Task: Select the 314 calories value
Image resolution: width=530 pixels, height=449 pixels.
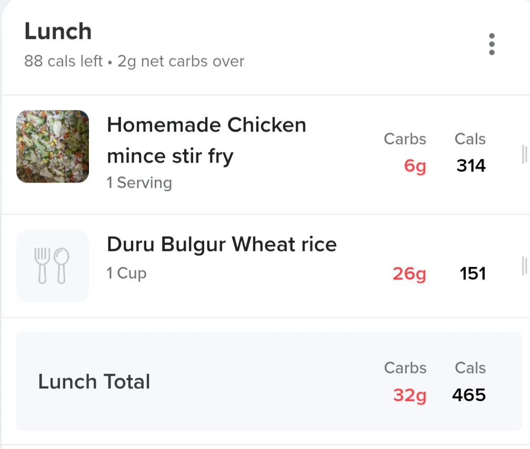Action: (x=471, y=166)
